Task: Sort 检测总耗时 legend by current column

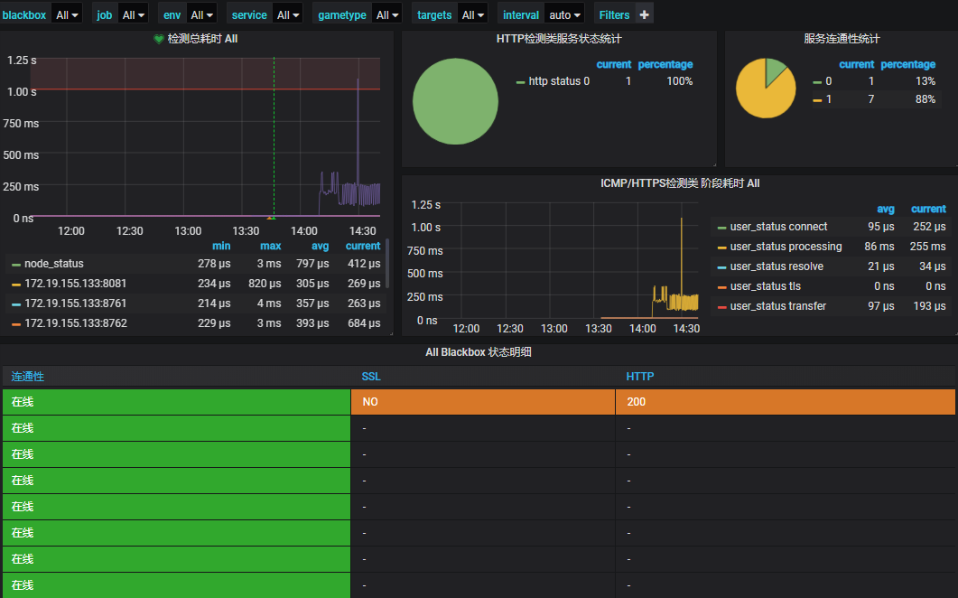Action: click(x=363, y=246)
